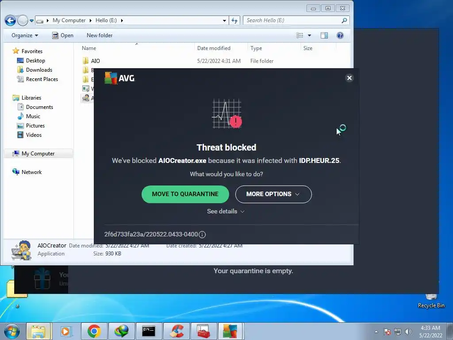Minimize the Explorer window
This screenshot has height=340, width=453.
313,8
